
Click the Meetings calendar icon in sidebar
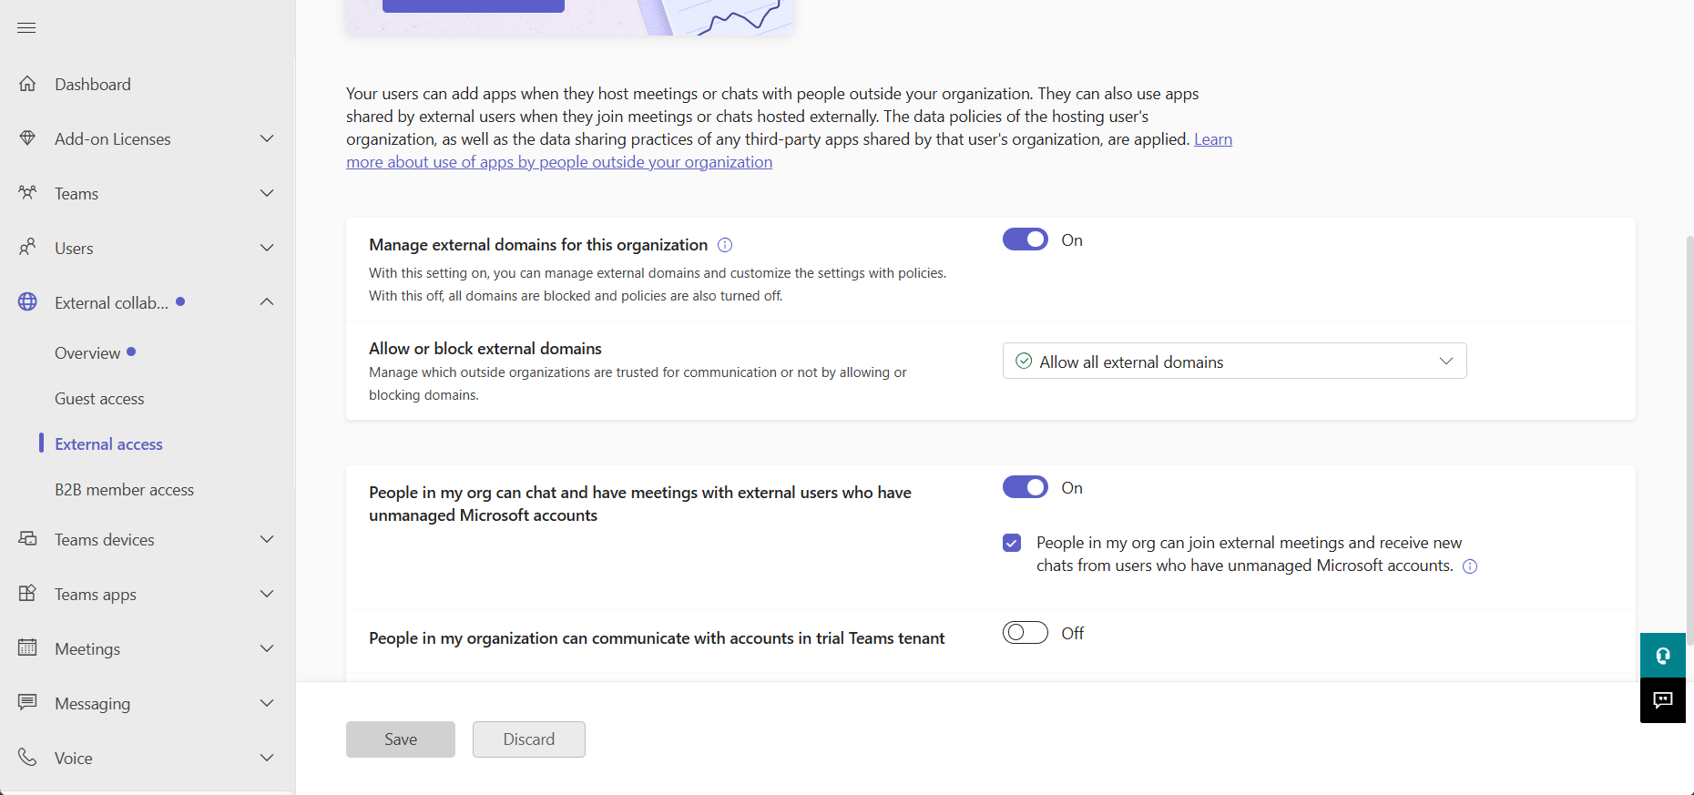[27, 648]
